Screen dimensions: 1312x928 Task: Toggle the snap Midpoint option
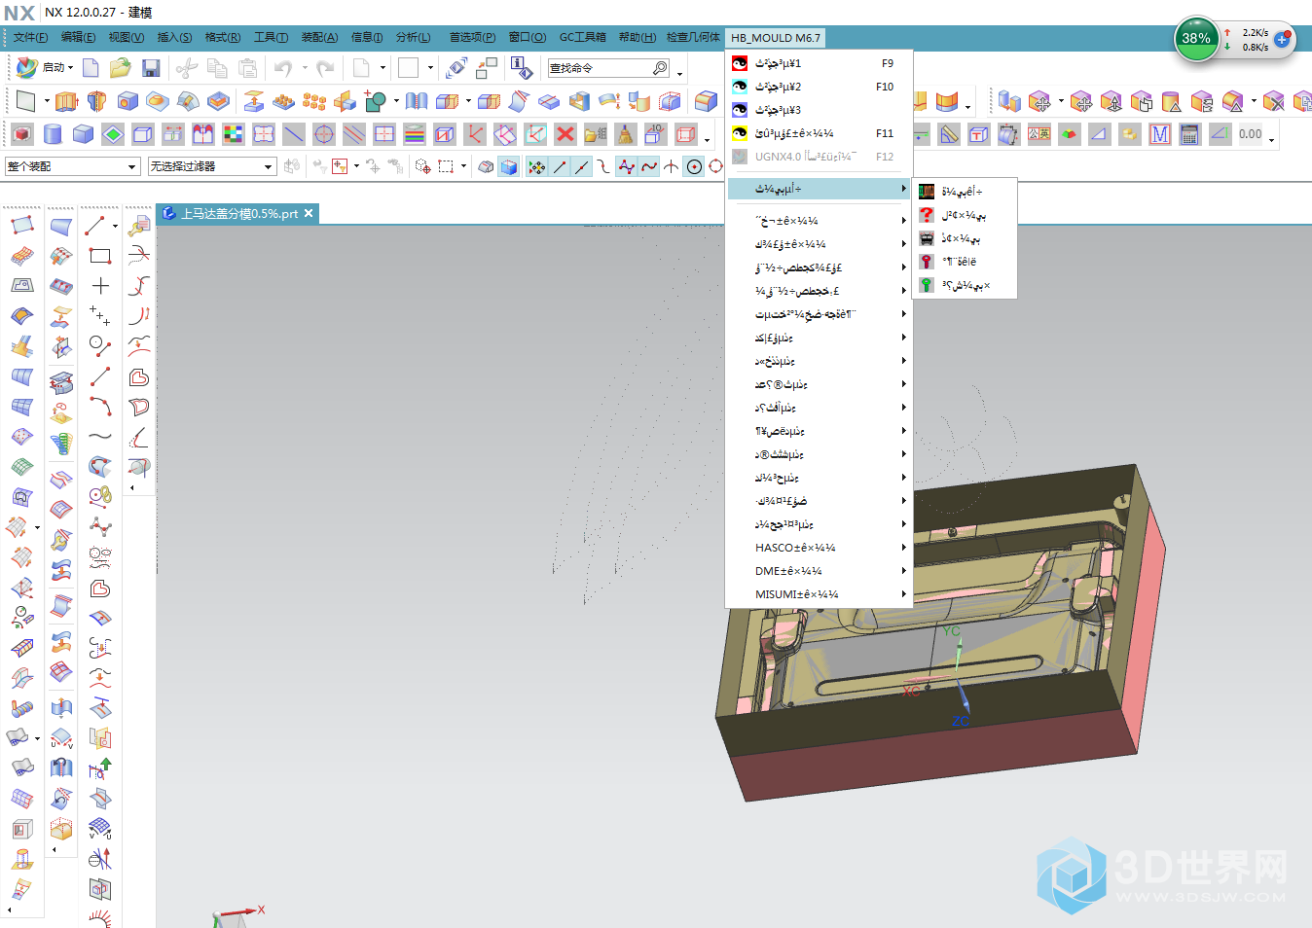tap(581, 166)
